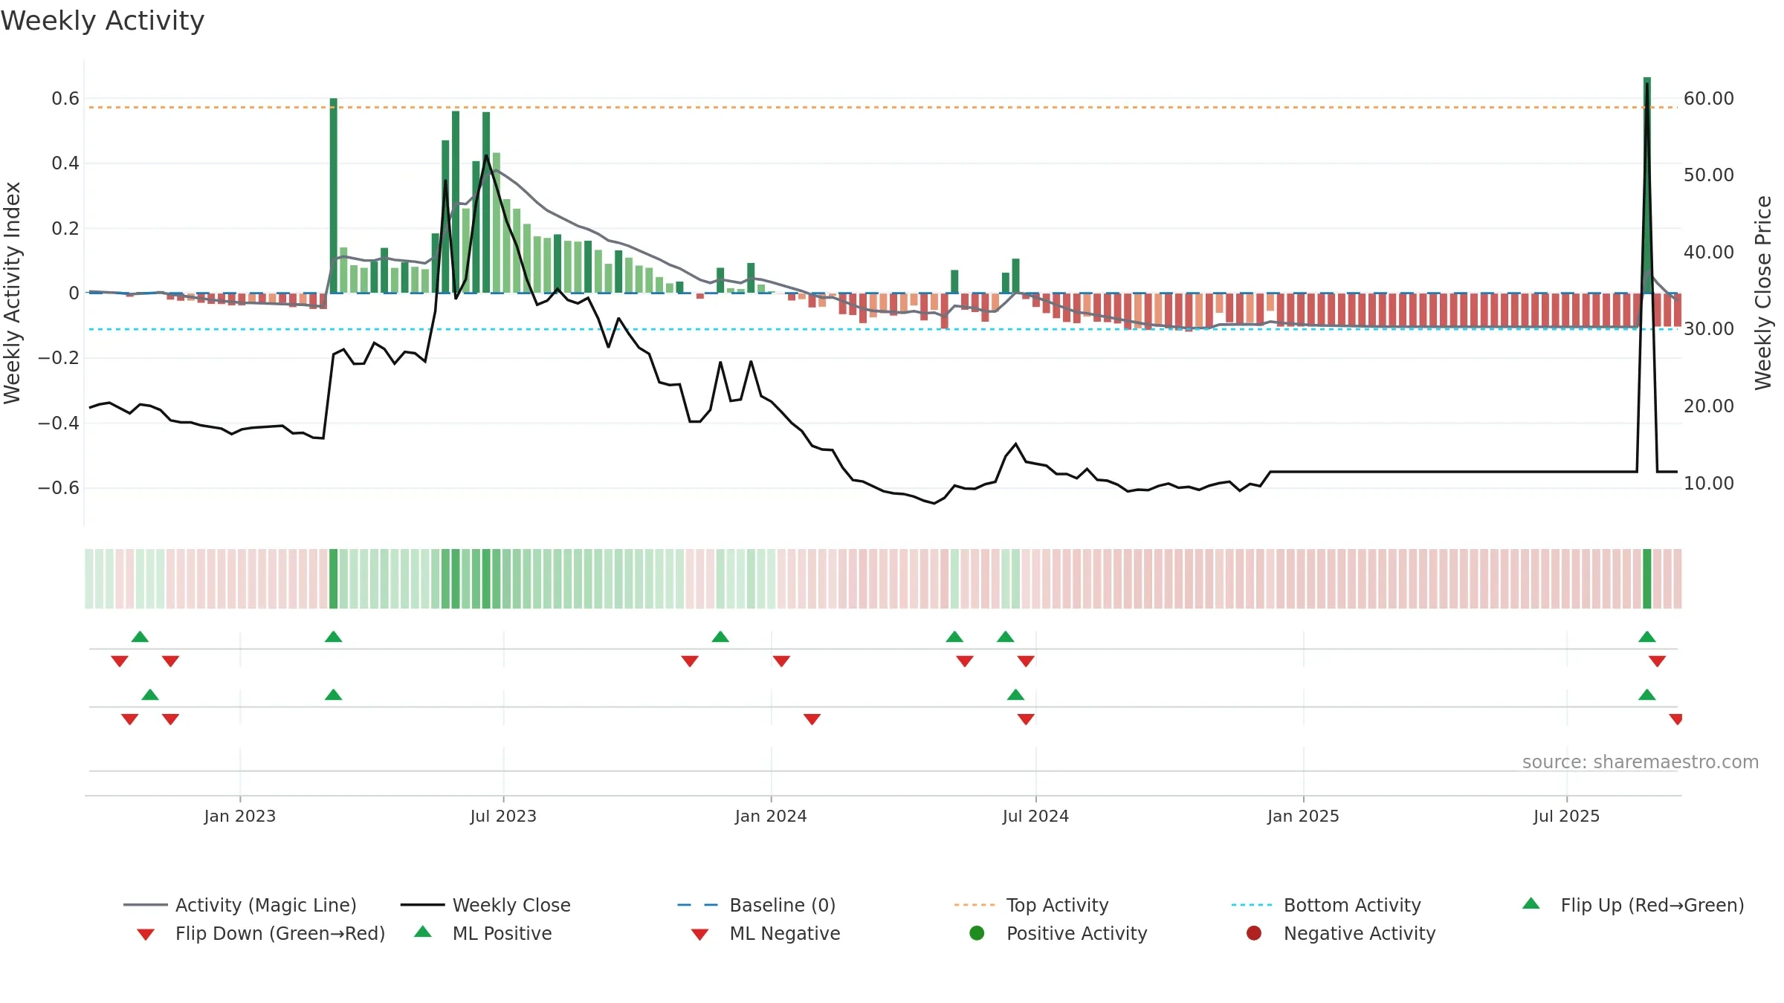Image resolution: width=1784 pixels, height=1003 pixels.
Task: Click the orange dotted Top Activity line
Action: coord(883,107)
